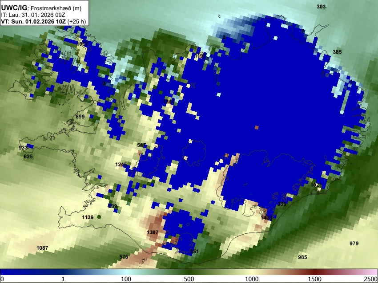Screen dimensions: 378x283
Task: Click the map value "1245"
Action: [121, 165]
